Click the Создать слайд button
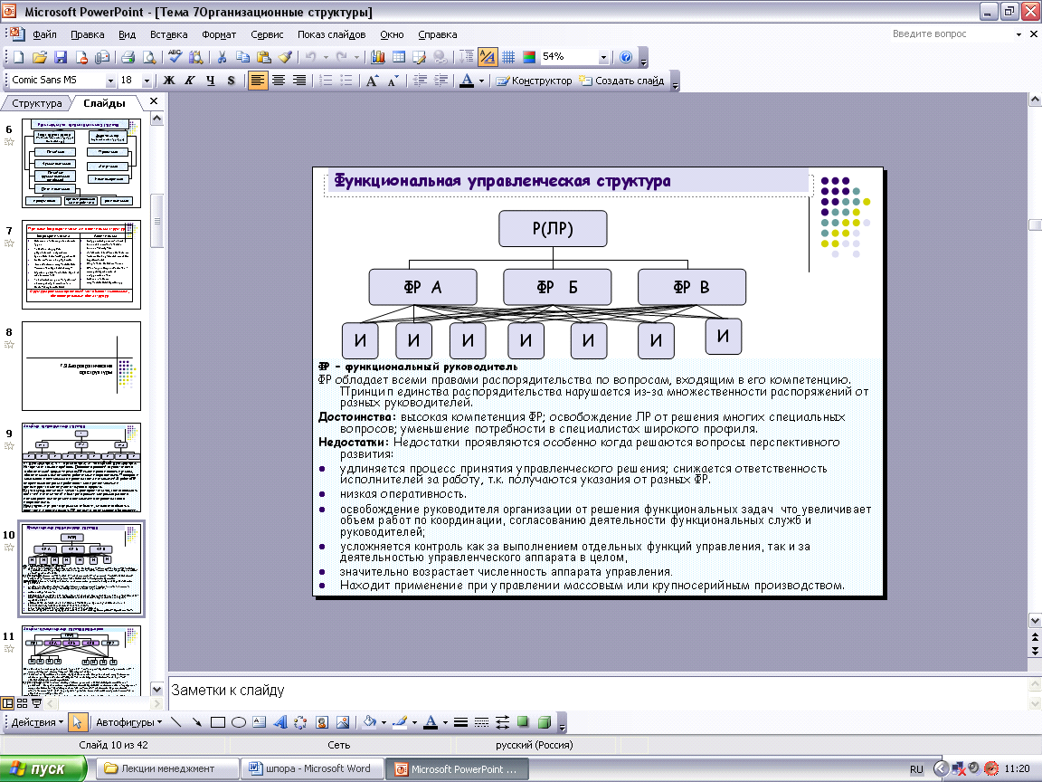Viewport: 1042px width, 782px height. pyautogui.click(x=621, y=81)
